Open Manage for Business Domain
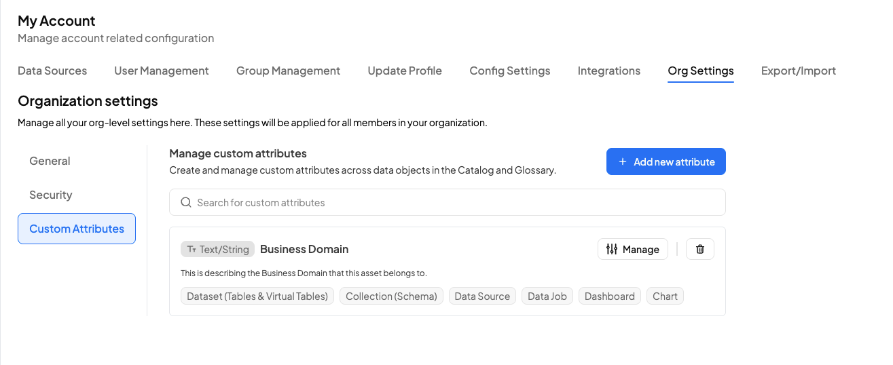 pyautogui.click(x=632, y=249)
